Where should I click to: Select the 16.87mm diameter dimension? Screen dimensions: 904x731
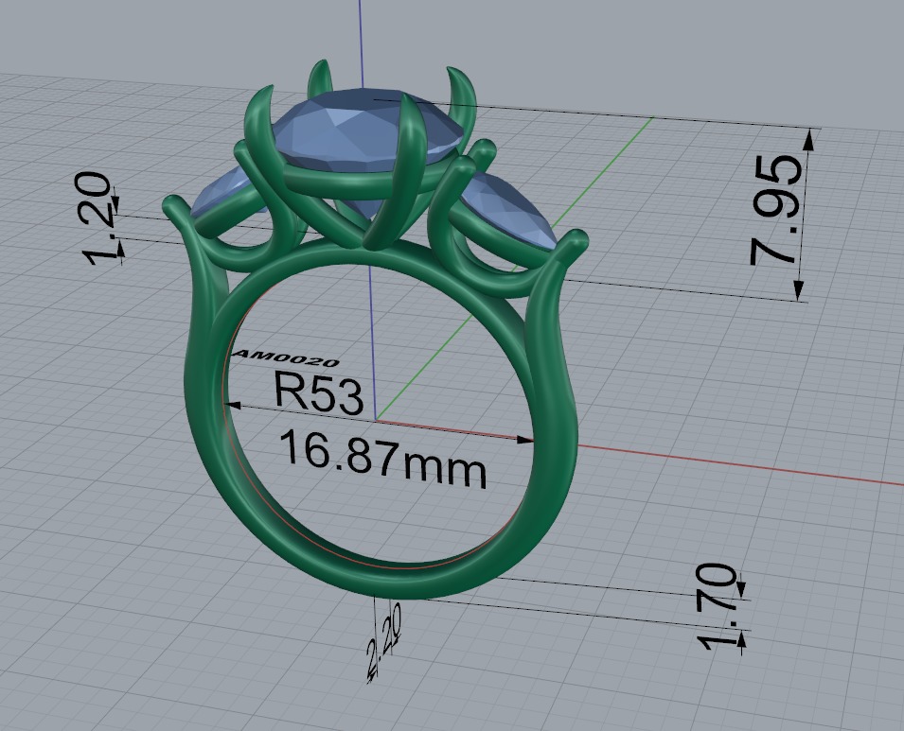[383, 460]
